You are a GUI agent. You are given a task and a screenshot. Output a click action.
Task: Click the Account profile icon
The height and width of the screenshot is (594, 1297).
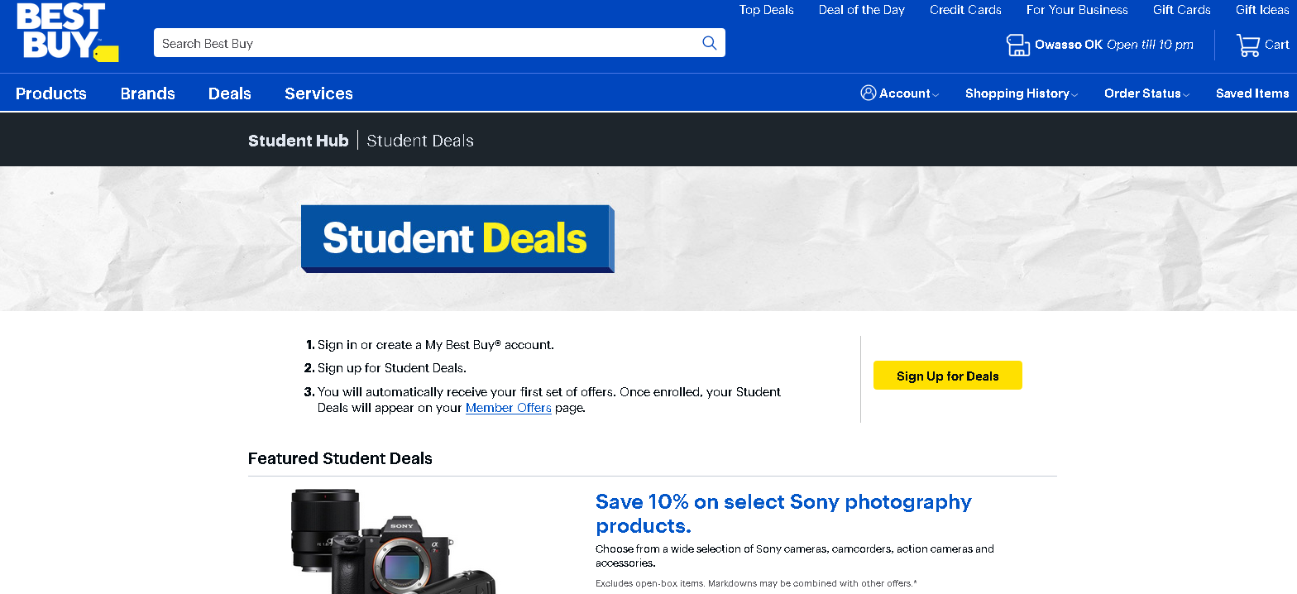point(868,93)
